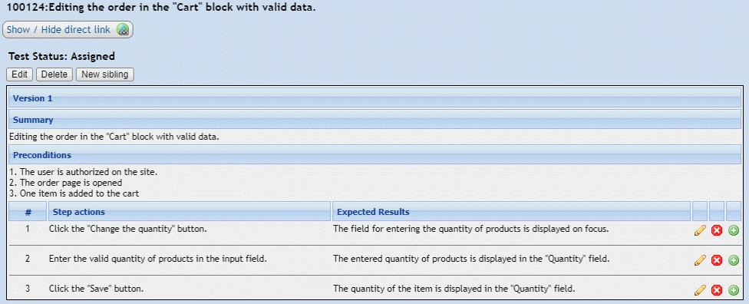Viewport: 749px width, 304px height.
Task: Select the Preconditions section header
Action: click(375, 155)
